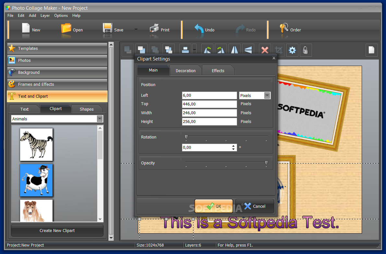Expand the Save options dropdown arrow

pos(136,29)
